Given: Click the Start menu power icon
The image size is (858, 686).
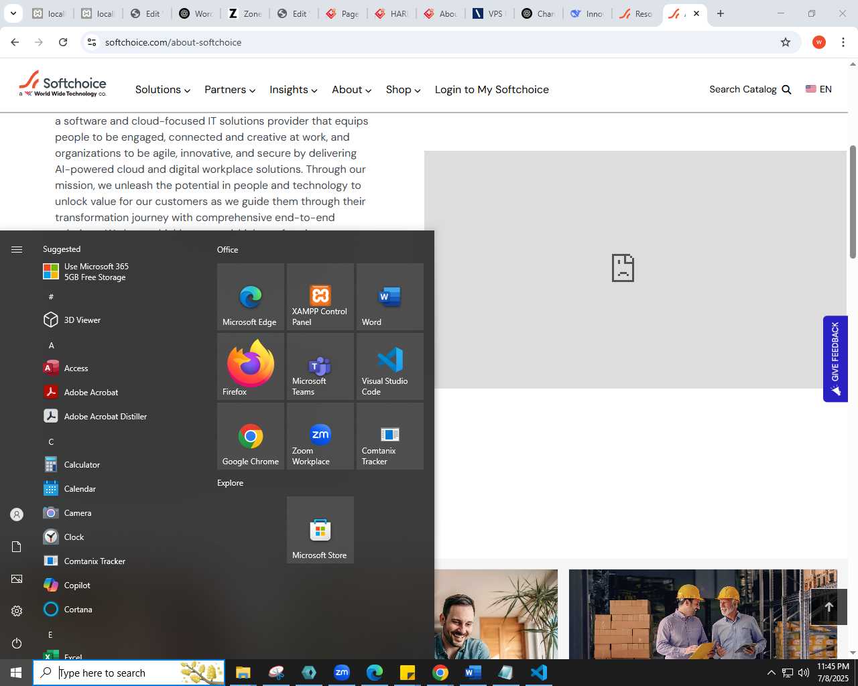Looking at the screenshot, I should (x=17, y=643).
